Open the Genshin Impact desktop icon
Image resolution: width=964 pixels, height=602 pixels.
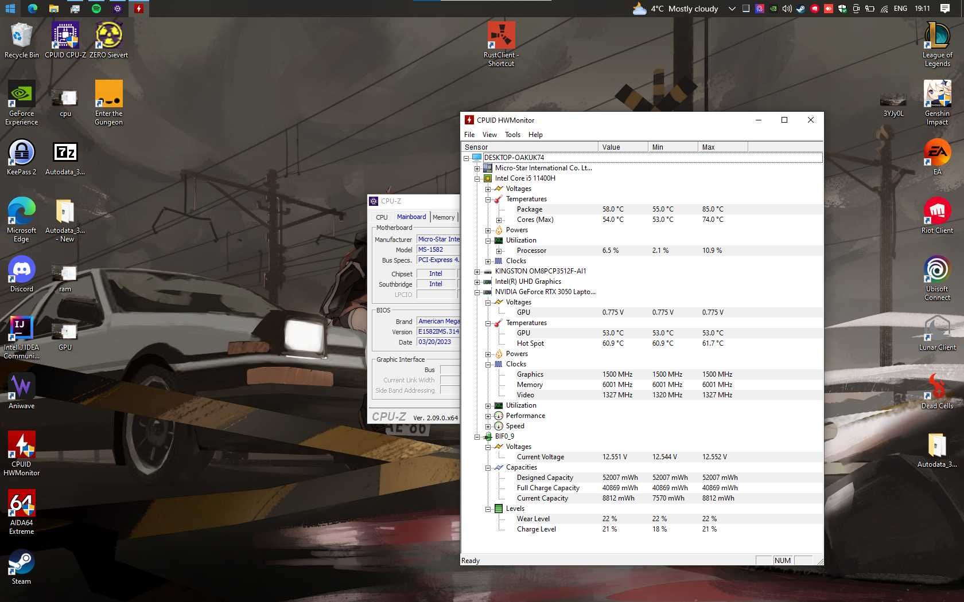(x=937, y=103)
